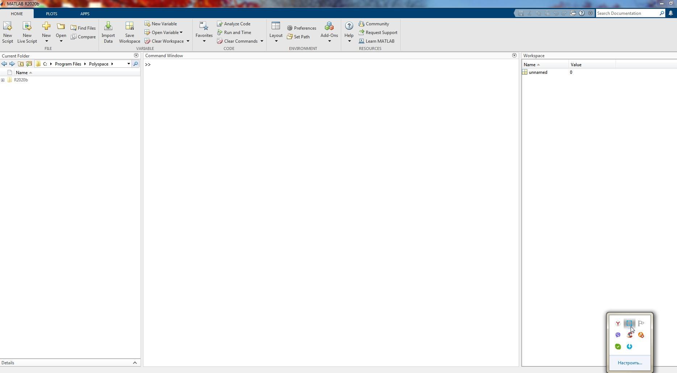
Task: Open Preferences gear icon
Action: pos(290,28)
